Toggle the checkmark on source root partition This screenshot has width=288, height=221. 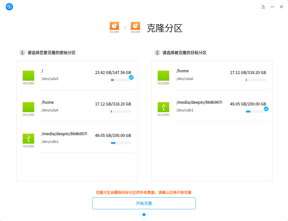[131, 77]
